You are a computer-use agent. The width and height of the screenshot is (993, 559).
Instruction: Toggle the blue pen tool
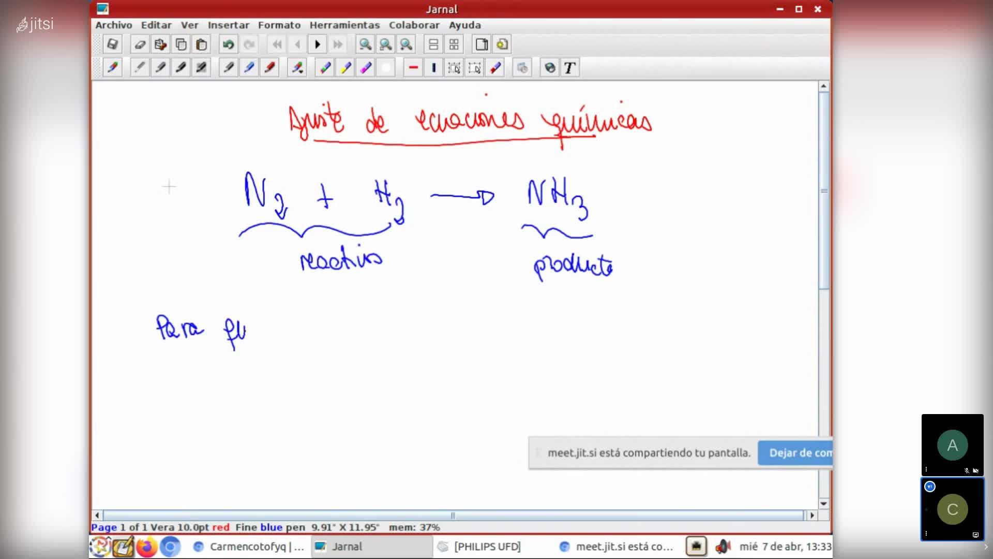(x=249, y=68)
